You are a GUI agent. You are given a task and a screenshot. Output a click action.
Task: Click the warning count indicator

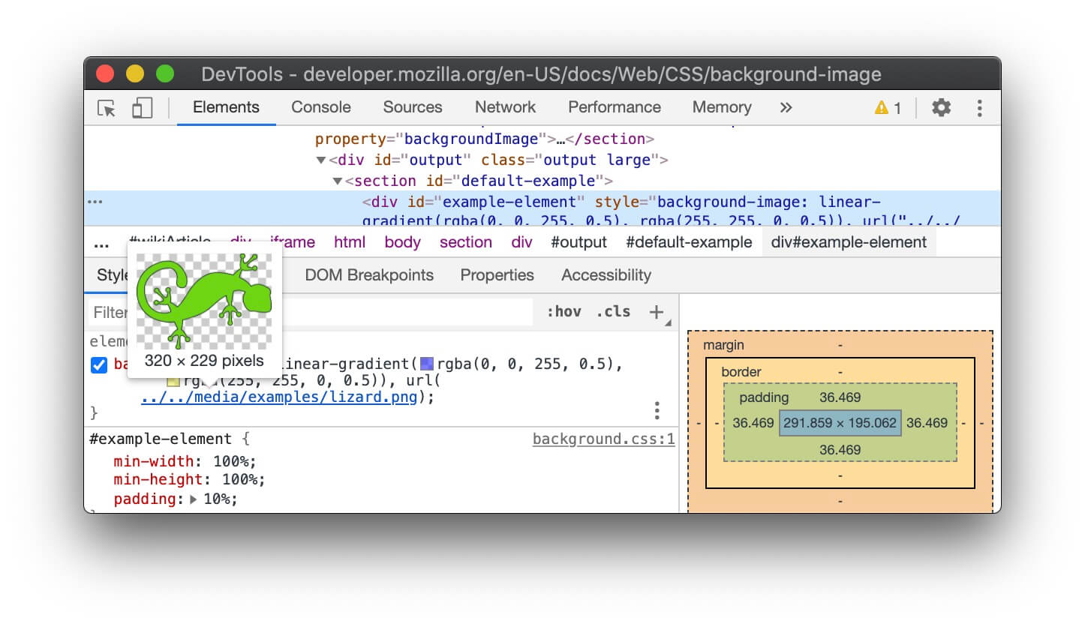(x=888, y=108)
